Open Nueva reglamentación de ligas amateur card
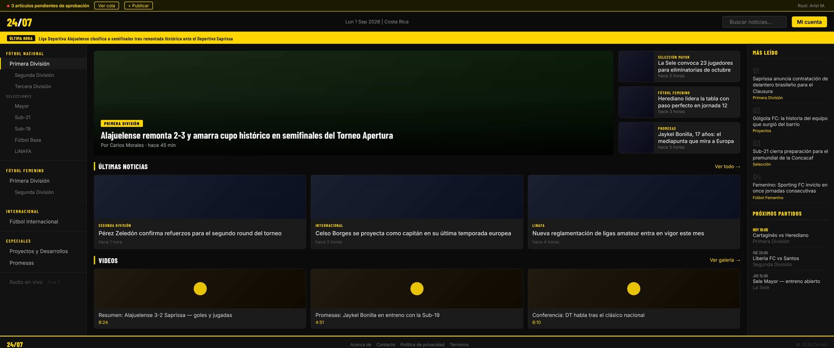This screenshot has height=348, width=834. (x=634, y=212)
